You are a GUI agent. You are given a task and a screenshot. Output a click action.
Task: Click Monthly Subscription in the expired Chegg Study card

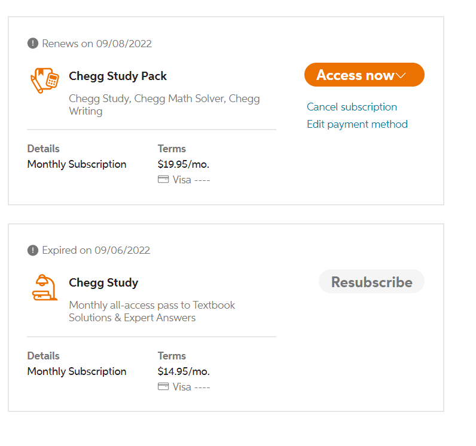[77, 371]
